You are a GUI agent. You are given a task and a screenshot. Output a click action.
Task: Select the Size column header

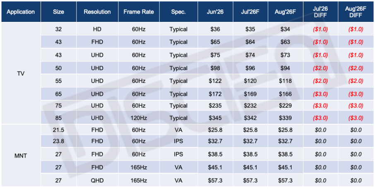pyautogui.click(x=59, y=12)
